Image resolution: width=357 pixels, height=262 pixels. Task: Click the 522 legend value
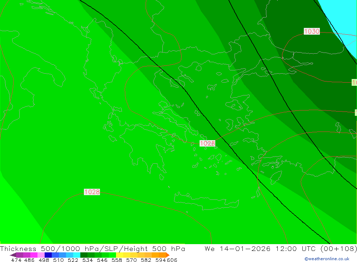(x=73, y=260)
